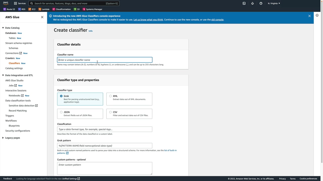This screenshot has width=323, height=181.
Task: Open the N. Virginia region dropdown
Action: click(274, 3)
